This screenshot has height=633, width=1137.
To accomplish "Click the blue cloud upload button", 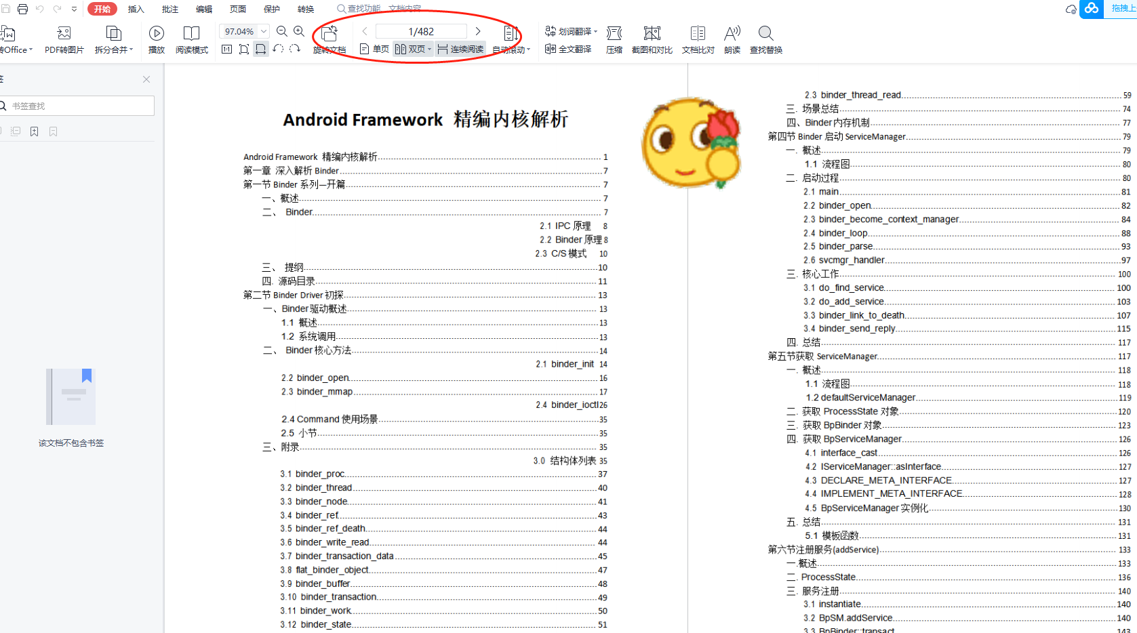I will pyautogui.click(x=1091, y=9).
